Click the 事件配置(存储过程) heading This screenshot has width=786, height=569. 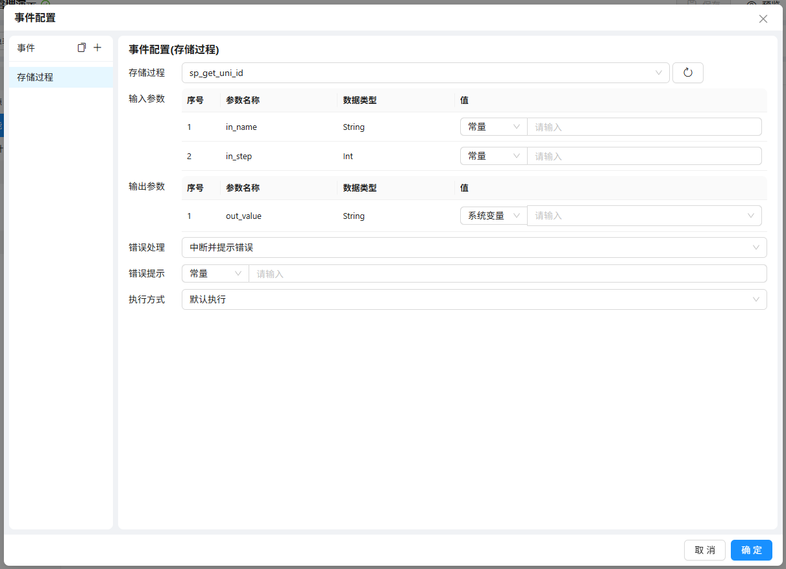click(173, 49)
